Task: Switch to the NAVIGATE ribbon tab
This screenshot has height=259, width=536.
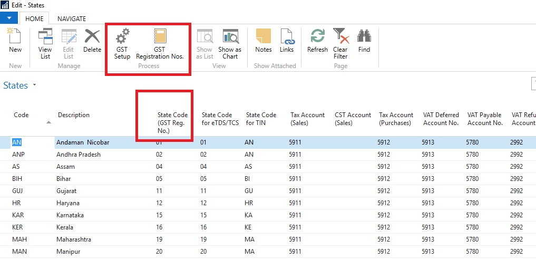Action: [x=72, y=18]
